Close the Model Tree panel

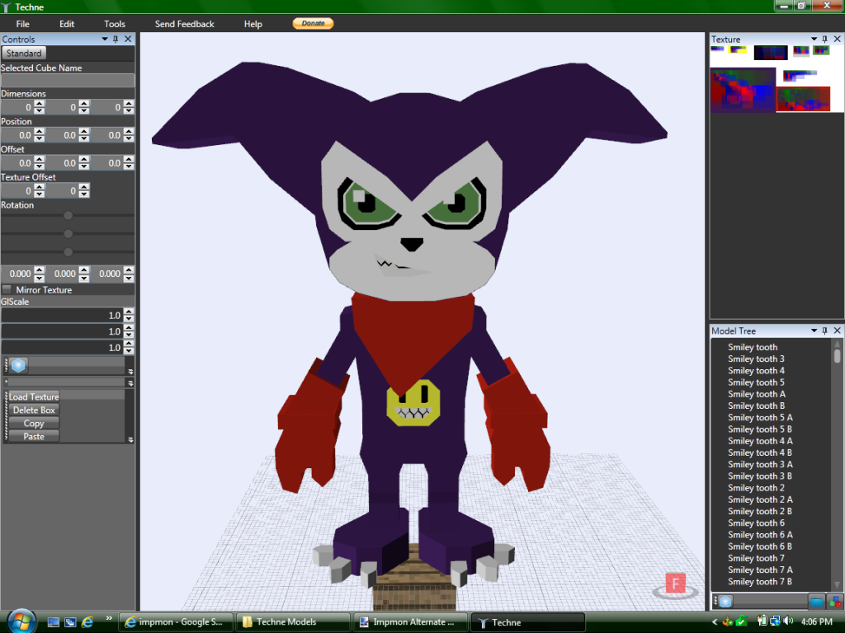pos(837,331)
